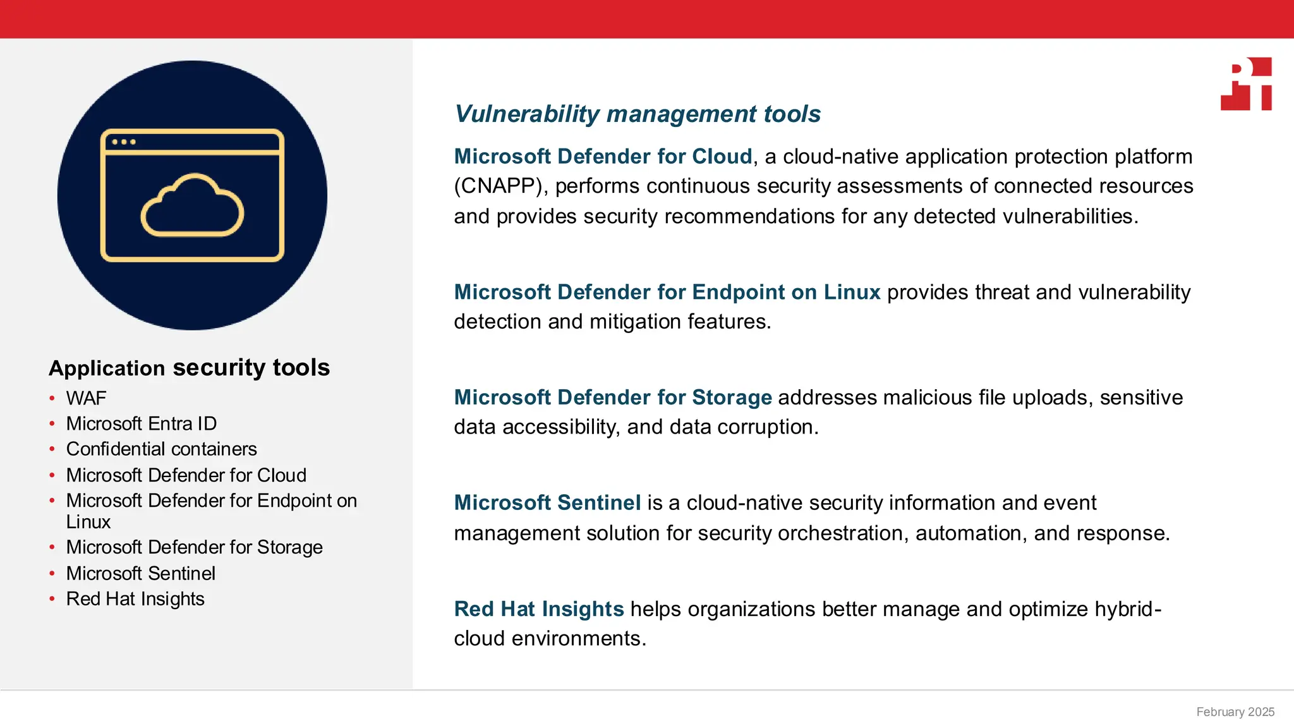
Task: Click the 'Vulnerability management tools' heading
Action: click(x=638, y=114)
